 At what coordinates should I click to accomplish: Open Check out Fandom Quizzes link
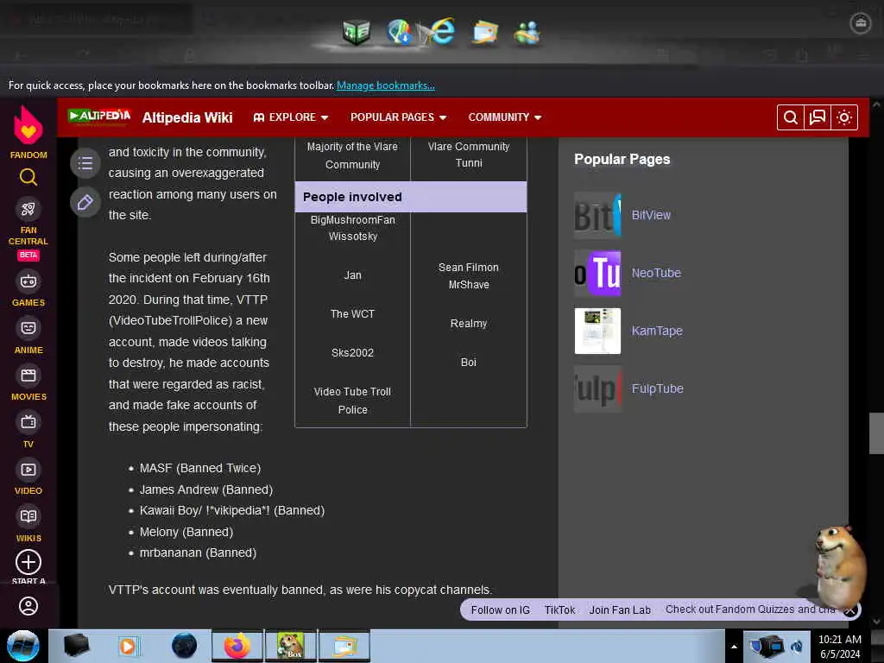pos(750,609)
